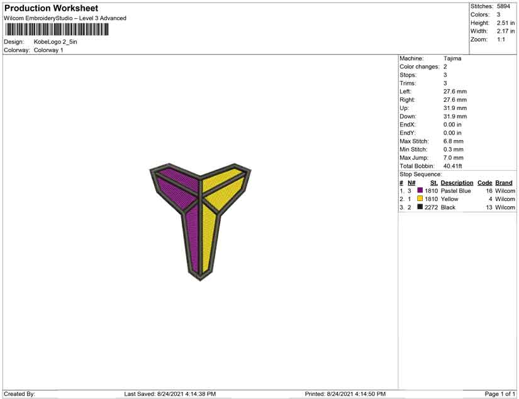The height and width of the screenshot is (399, 519).
Task: Click the Max Stitch value 6.8 mm
Action: pyautogui.click(x=454, y=141)
